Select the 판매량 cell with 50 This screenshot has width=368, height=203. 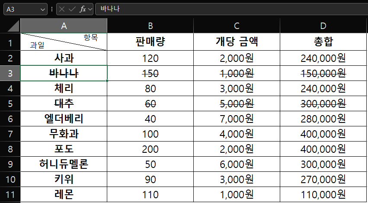(x=150, y=164)
